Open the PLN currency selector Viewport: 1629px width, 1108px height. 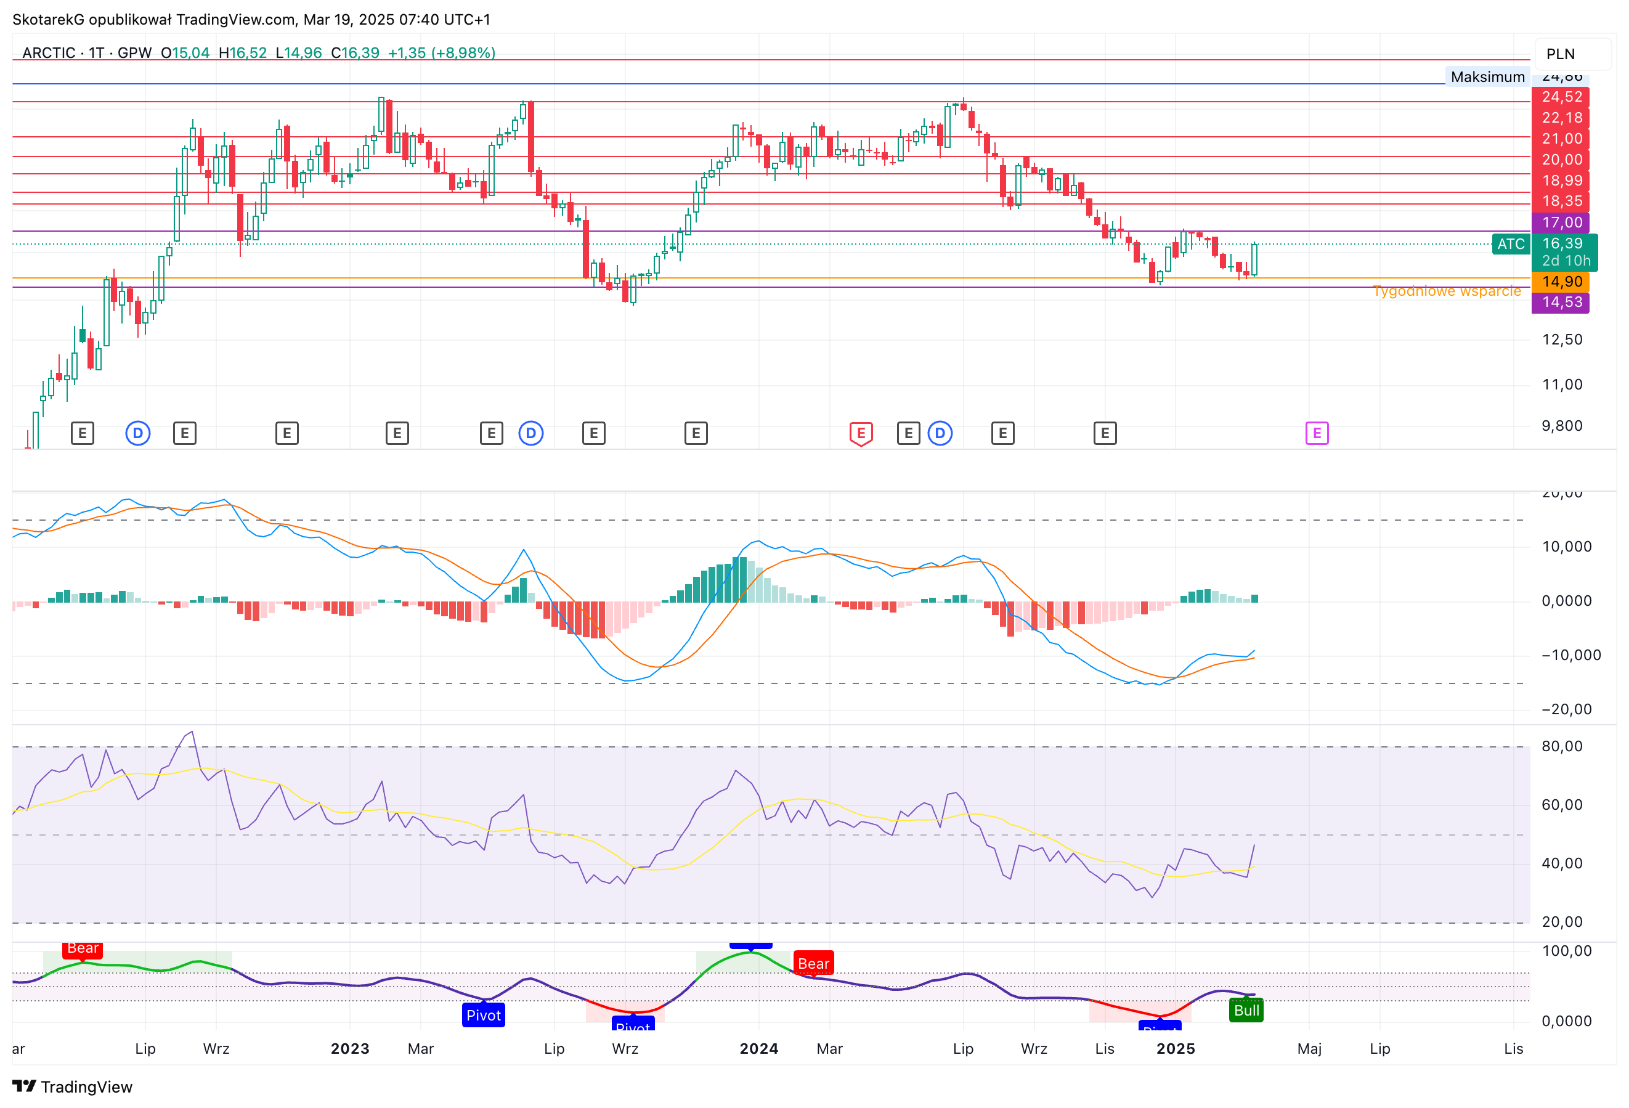(1574, 54)
